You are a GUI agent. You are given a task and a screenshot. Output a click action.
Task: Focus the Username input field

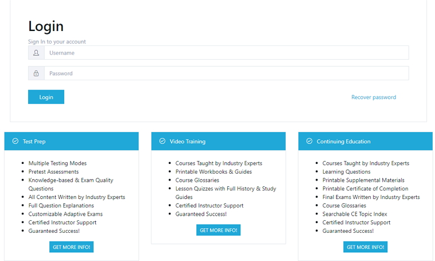click(226, 53)
